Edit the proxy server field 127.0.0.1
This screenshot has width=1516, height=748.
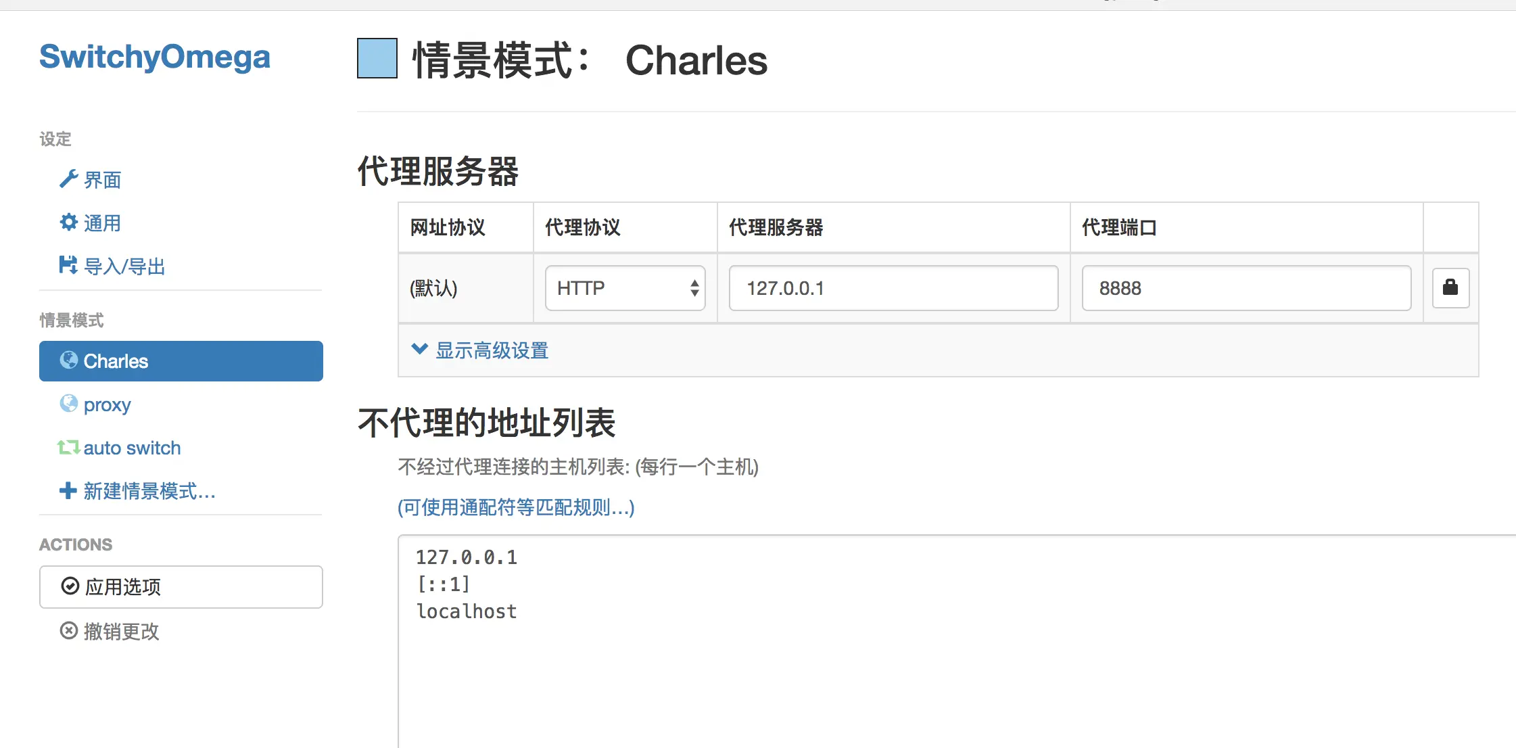tap(894, 288)
